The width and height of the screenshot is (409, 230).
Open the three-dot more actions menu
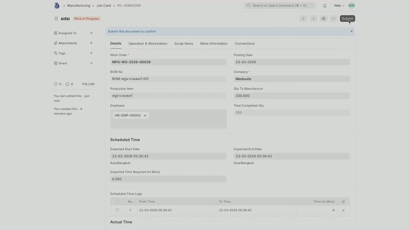334,19
